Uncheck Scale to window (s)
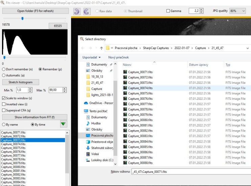 click(x=4, y=98)
